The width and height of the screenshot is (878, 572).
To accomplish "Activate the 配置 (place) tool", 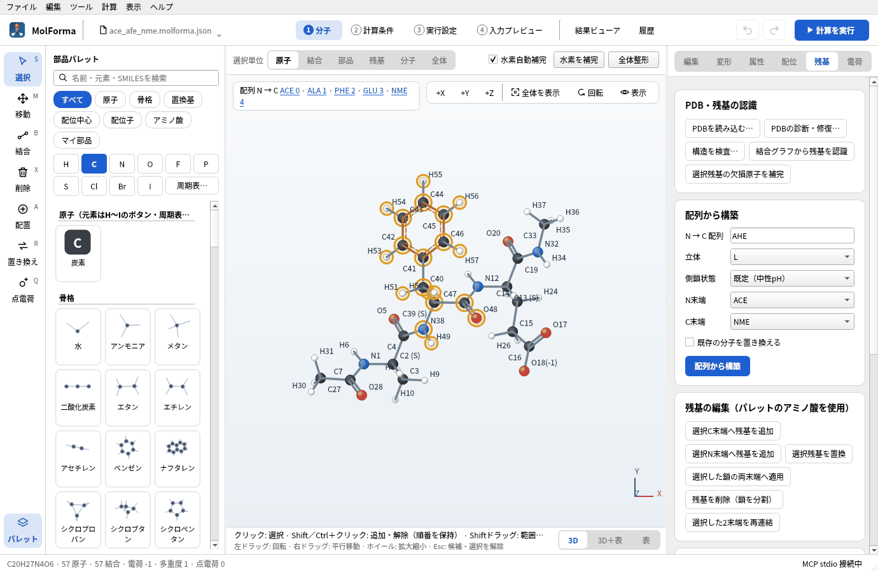I will pyautogui.click(x=23, y=216).
